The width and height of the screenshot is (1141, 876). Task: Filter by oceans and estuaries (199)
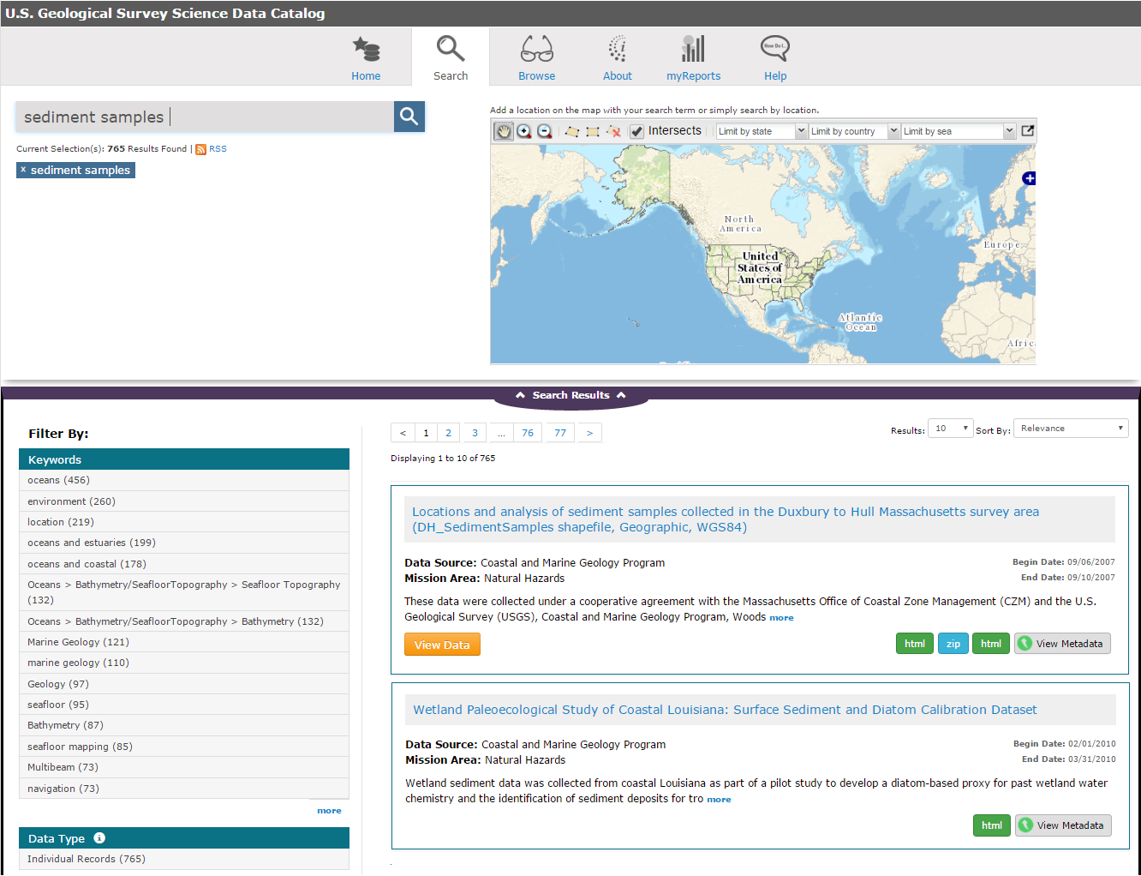tap(184, 543)
